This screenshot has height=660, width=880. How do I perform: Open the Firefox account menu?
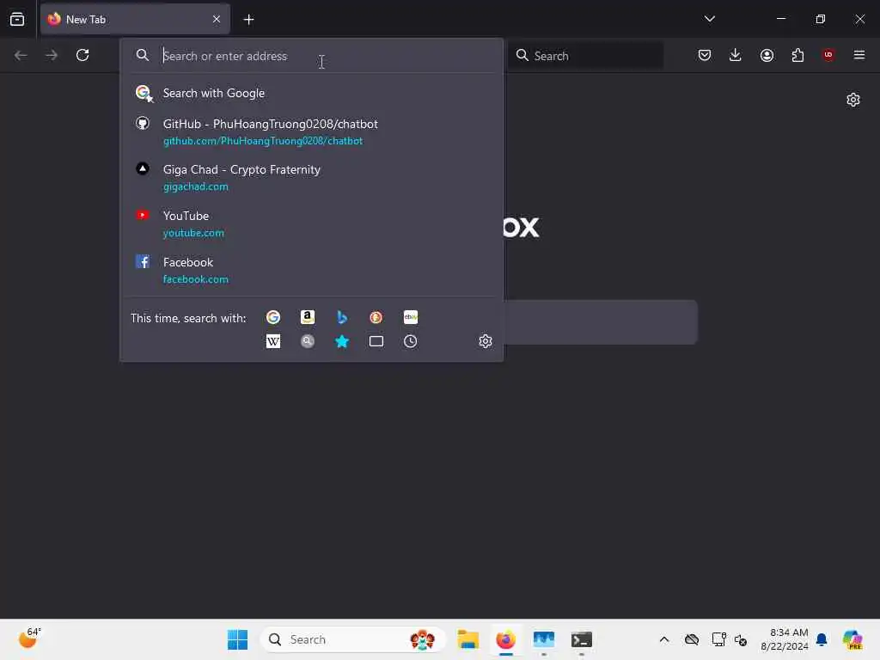tap(767, 55)
